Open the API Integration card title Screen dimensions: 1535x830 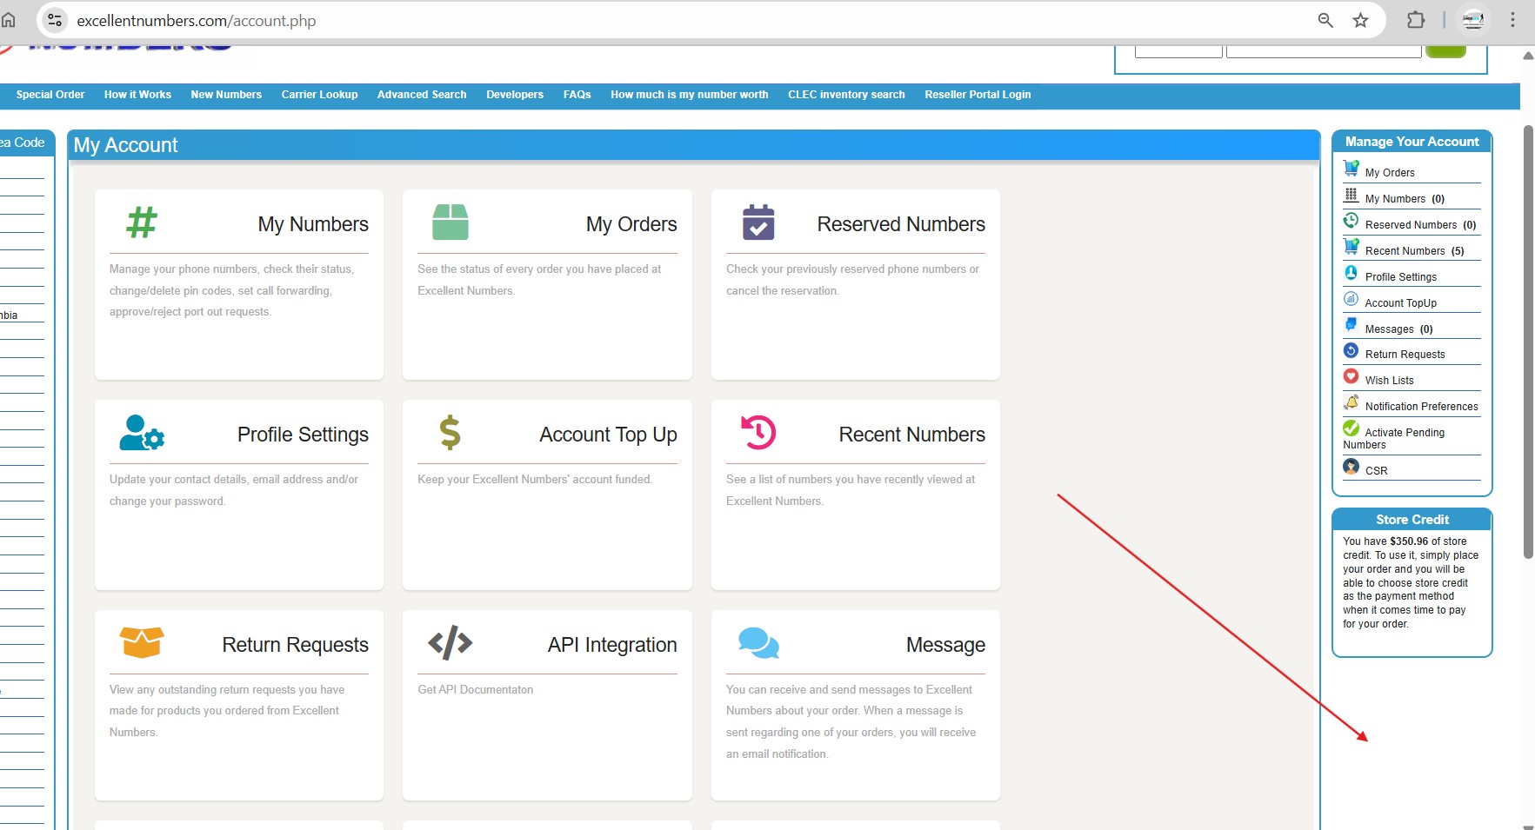[x=612, y=645]
